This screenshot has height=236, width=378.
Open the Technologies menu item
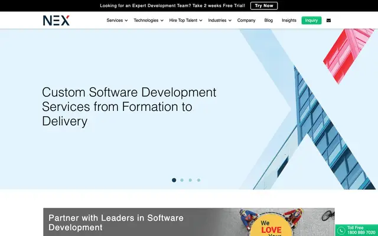[146, 21]
